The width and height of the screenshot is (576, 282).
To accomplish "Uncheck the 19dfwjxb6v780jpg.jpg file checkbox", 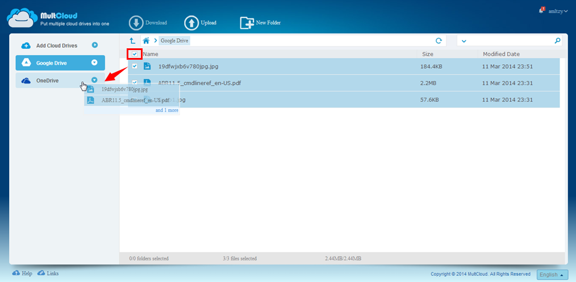I will tap(135, 67).
